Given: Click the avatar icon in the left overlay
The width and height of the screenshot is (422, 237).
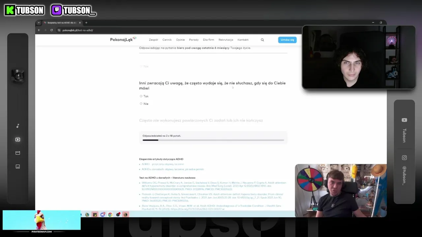Looking at the screenshot, I should click(18, 76).
